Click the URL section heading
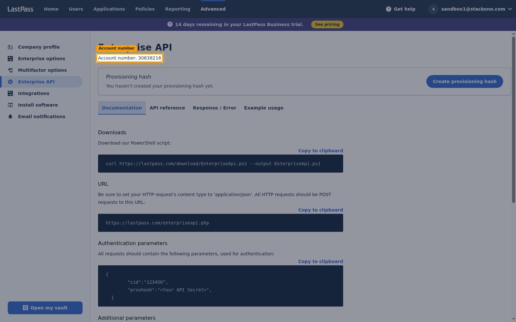This screenshot has width=516, height=322. (103, 184)
